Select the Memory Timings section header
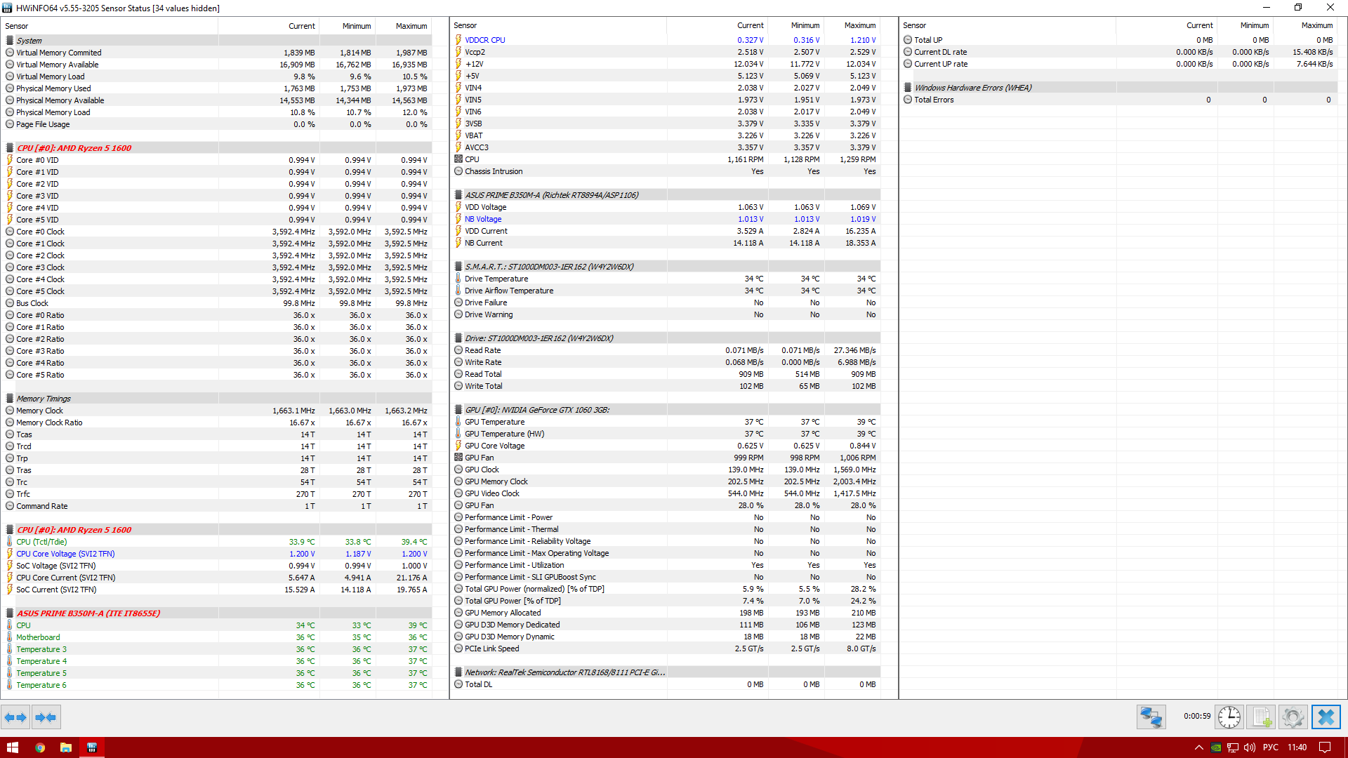Screen dimensions: 1348x758 [x=44, y=399]
